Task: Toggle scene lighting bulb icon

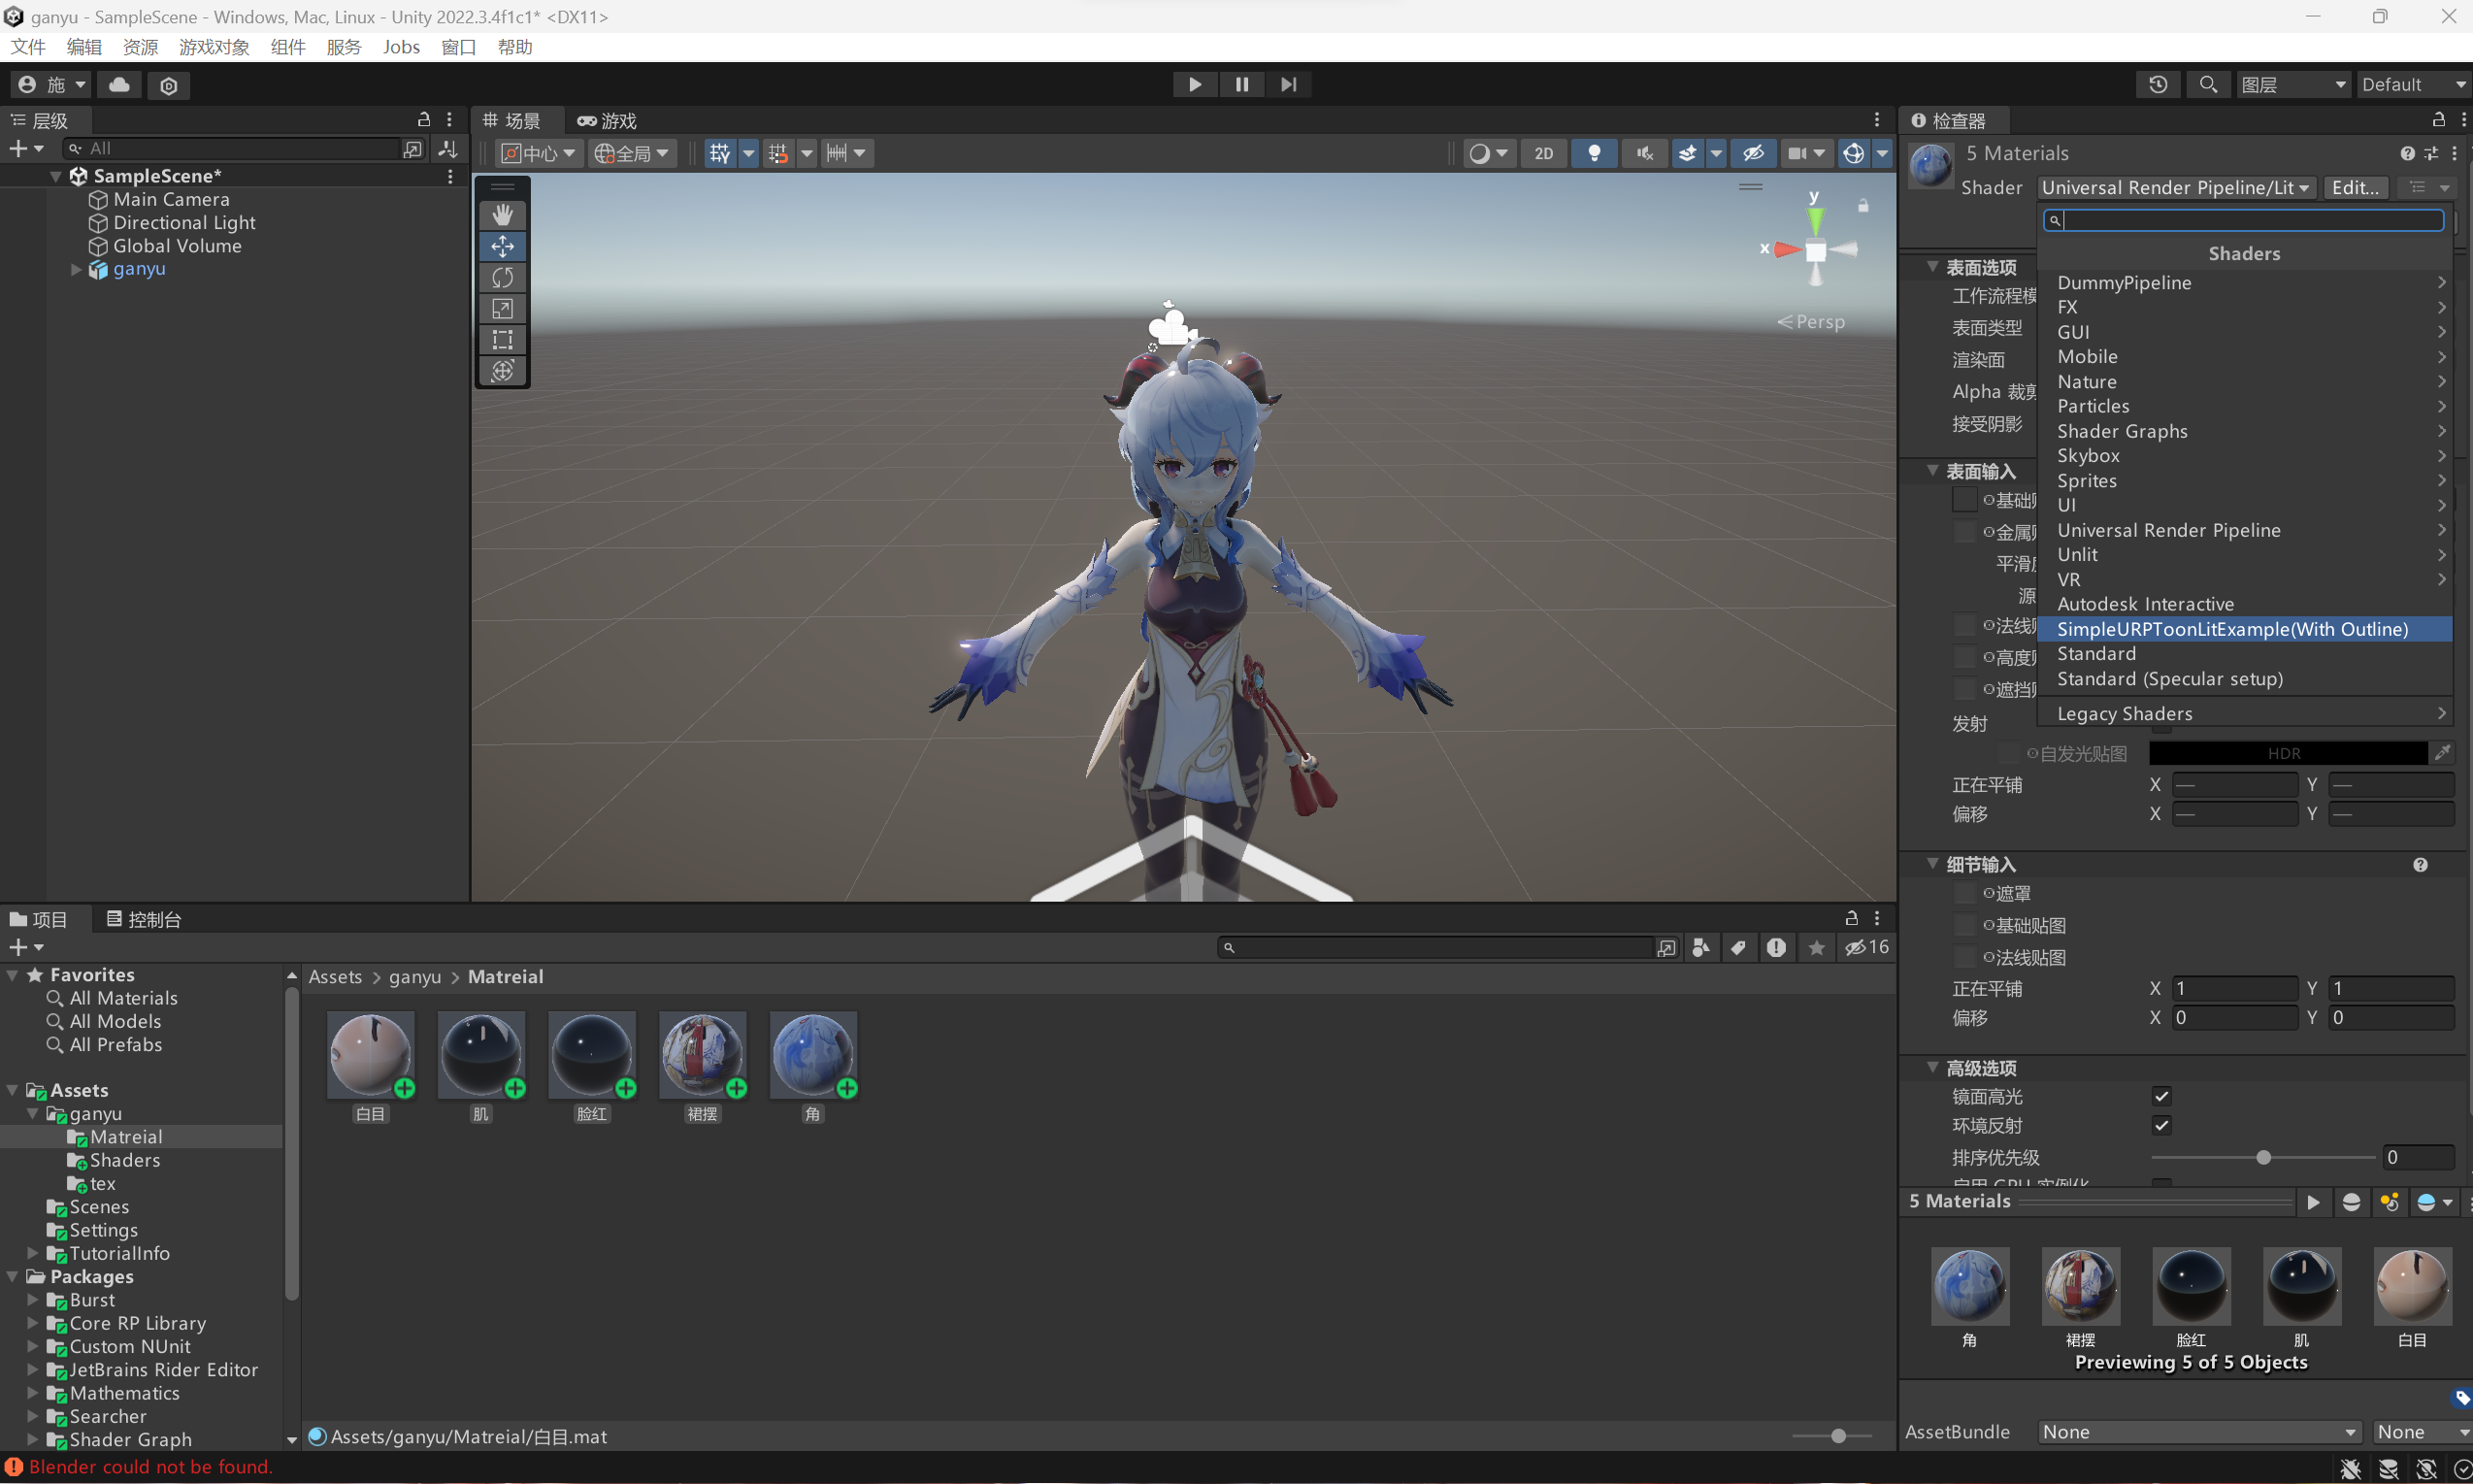Action: coord(1594,153)
